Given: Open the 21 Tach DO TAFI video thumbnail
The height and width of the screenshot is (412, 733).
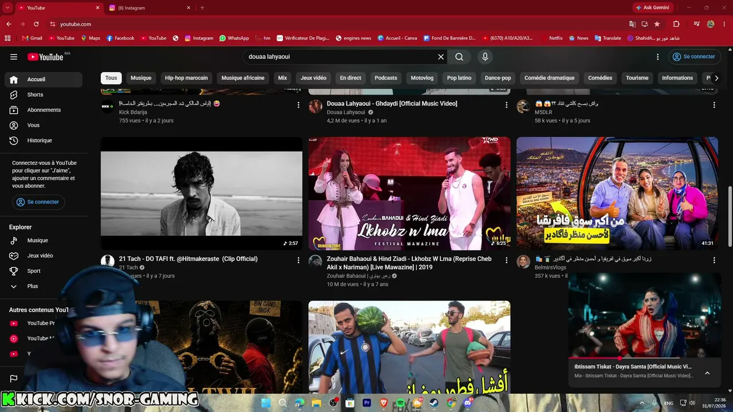Looking at the screenshot, I should click(x=202, y=193).
